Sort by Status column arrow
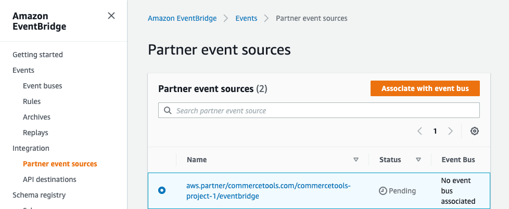Screen dimensions: 509x209 [418, 160]
